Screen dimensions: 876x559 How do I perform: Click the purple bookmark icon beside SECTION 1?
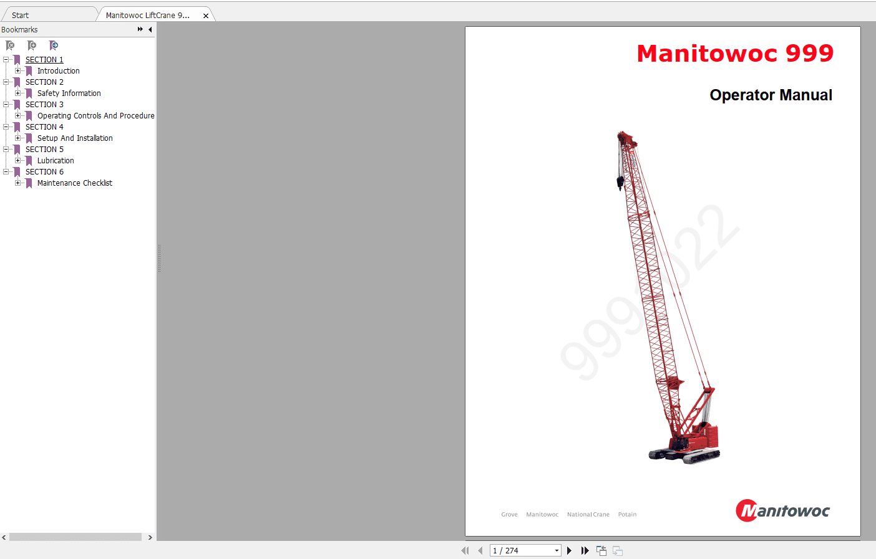tap(17, 59)
